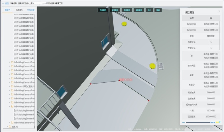
Task: Click the 清除测量 button
Action: click(139, 10)
